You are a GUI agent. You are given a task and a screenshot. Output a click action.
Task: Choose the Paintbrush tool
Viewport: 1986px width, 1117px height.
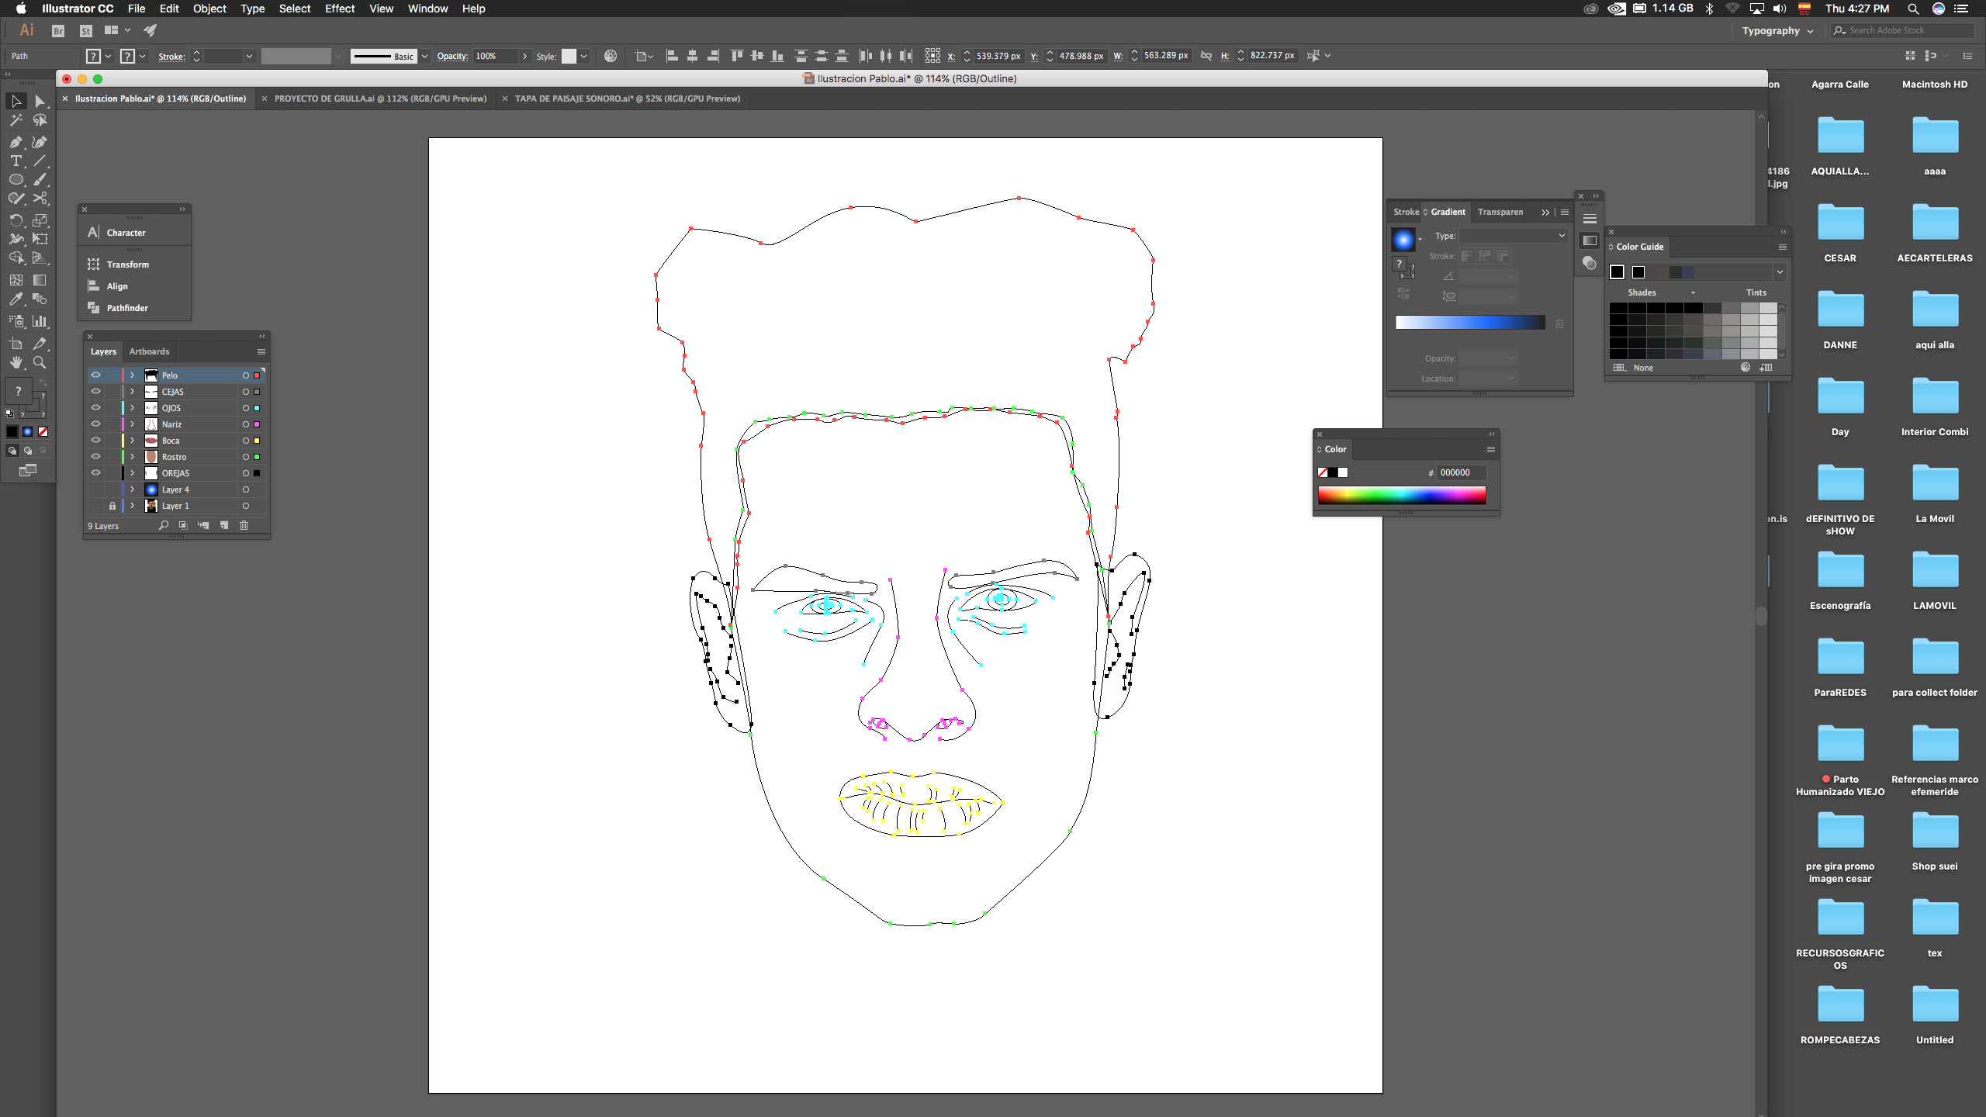[40, 180]
